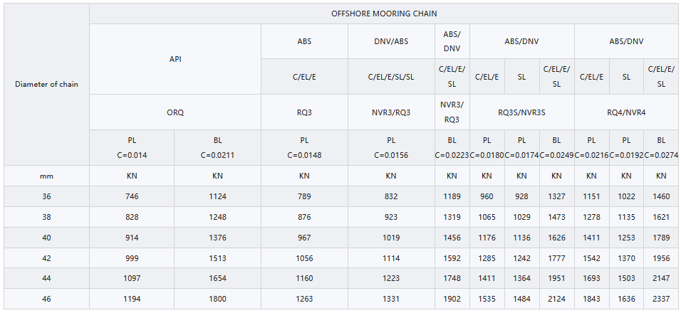Screen dimensions: 681x313
Task: Select the 1019 value cell
Action: [391, 238]
